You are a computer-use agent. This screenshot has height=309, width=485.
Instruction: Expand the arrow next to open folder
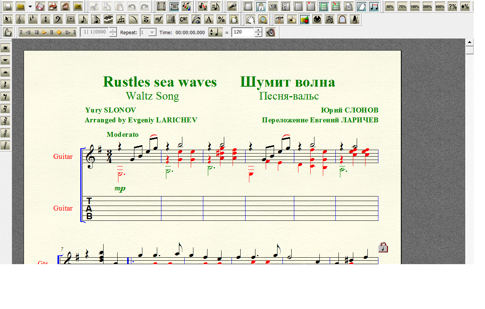click(30, 6)
